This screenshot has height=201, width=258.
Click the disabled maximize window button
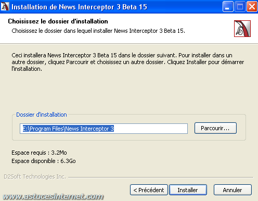pos(240,7)
